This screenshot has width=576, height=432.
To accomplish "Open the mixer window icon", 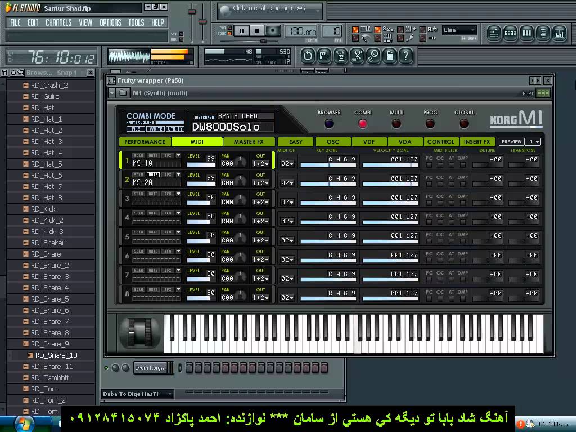I will 559,33.
